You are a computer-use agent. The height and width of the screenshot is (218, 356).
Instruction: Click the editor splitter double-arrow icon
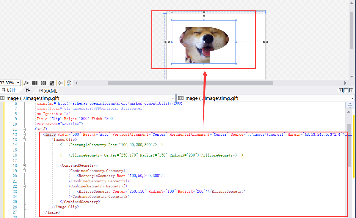click(x=350, y=105)
